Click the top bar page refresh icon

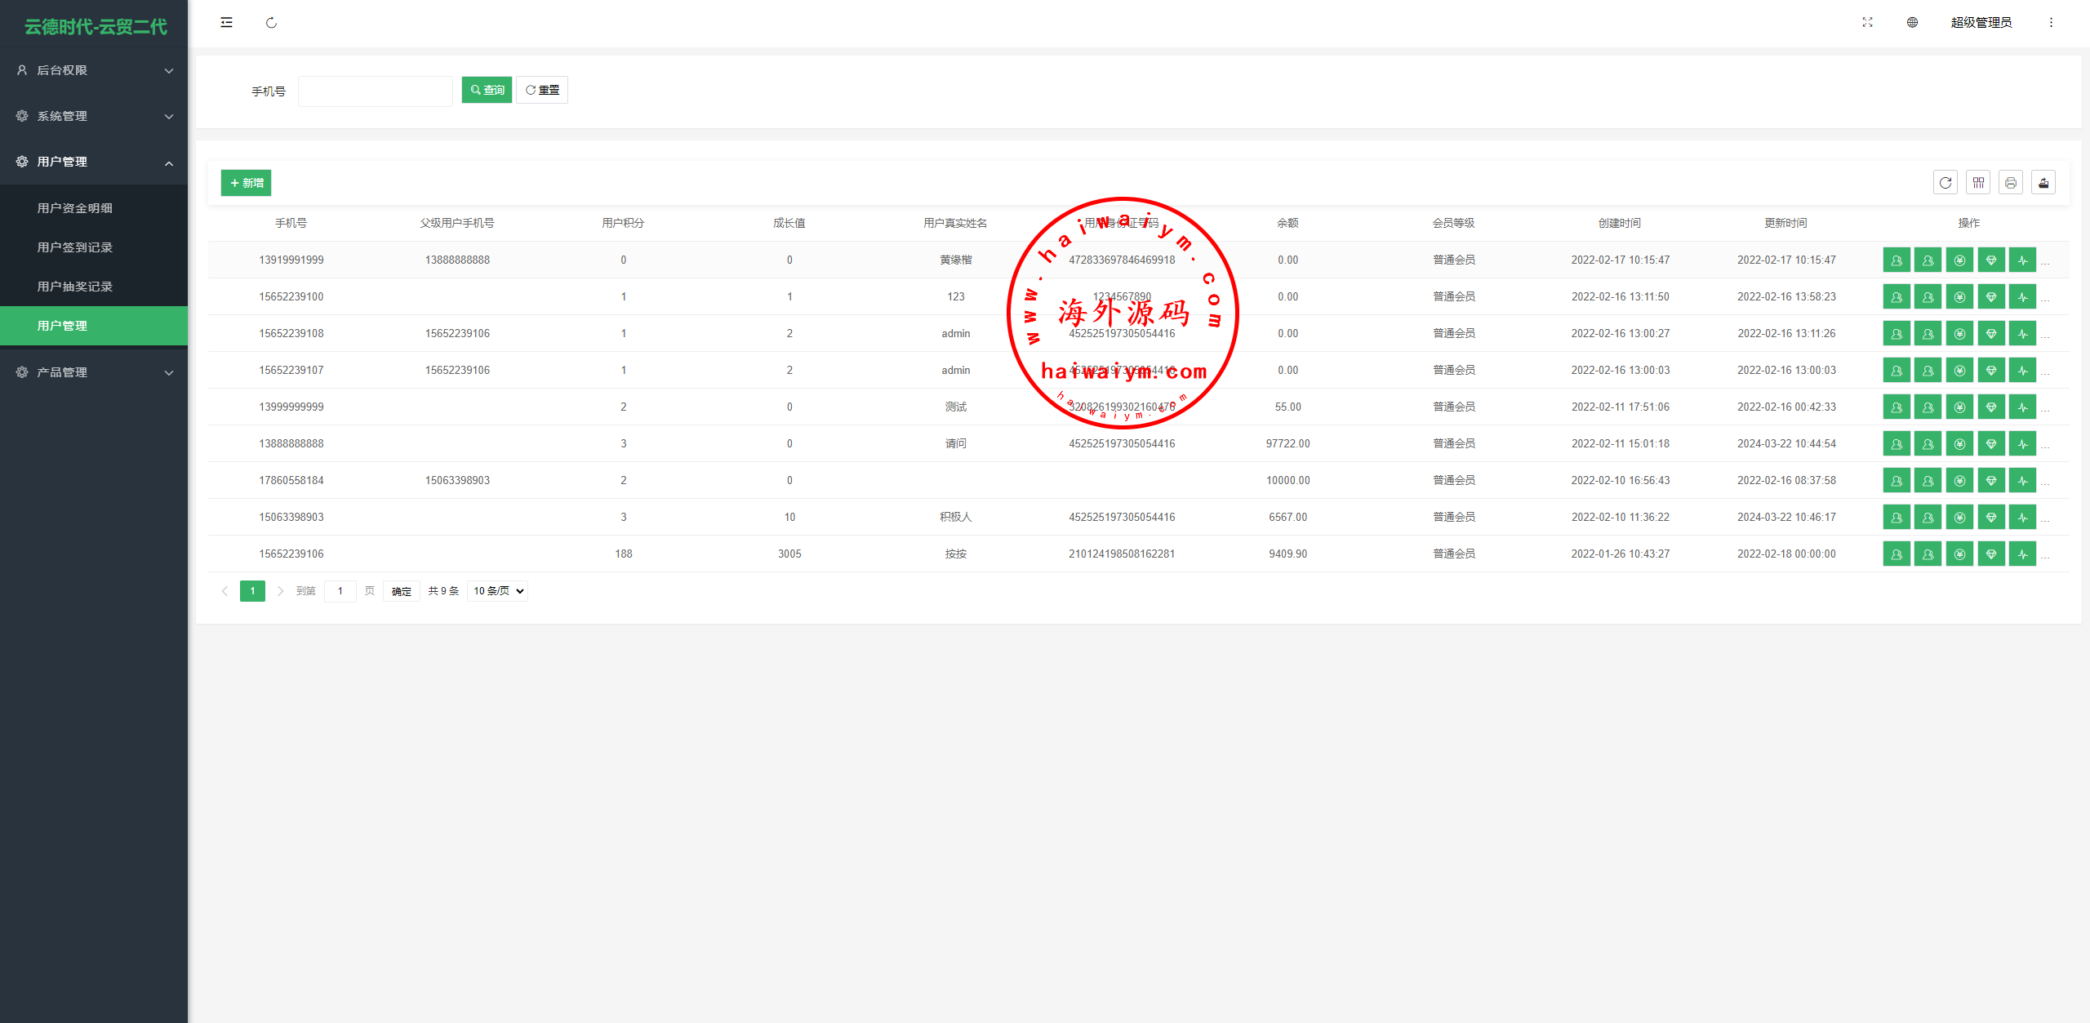271,23
